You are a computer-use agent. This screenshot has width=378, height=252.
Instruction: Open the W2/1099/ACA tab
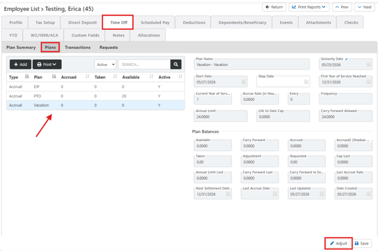point(43,35)
